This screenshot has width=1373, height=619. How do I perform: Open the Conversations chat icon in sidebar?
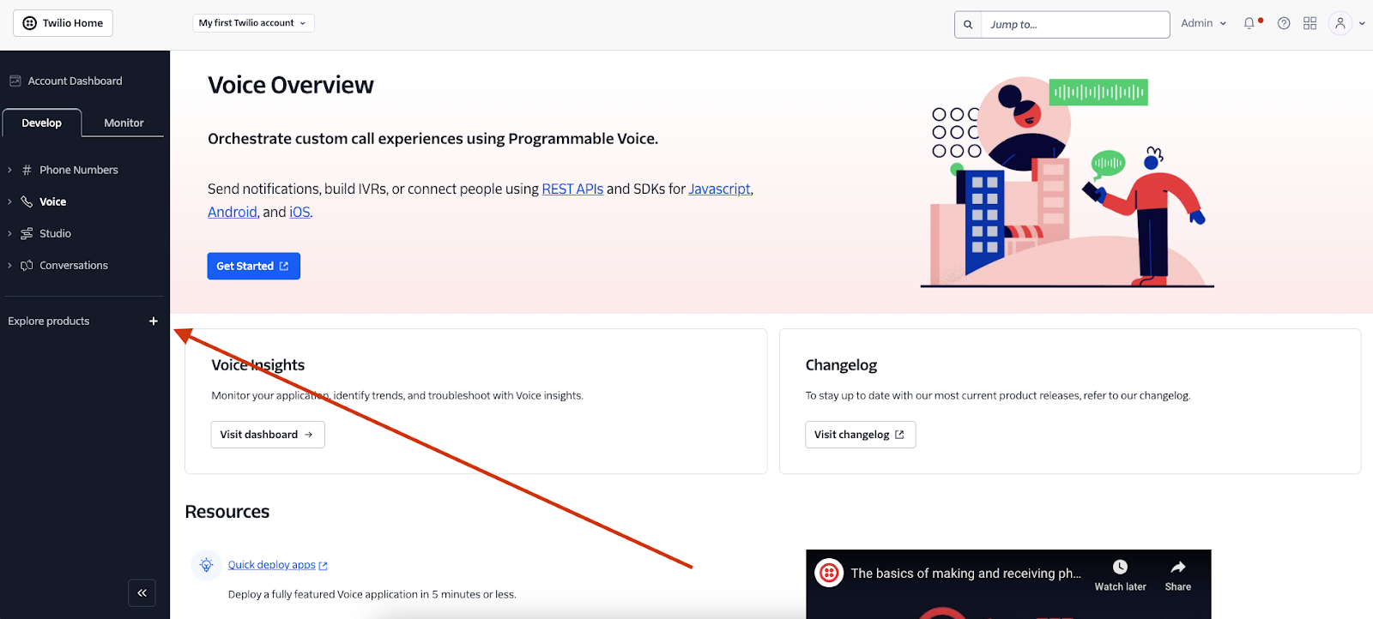pos(27,265)
